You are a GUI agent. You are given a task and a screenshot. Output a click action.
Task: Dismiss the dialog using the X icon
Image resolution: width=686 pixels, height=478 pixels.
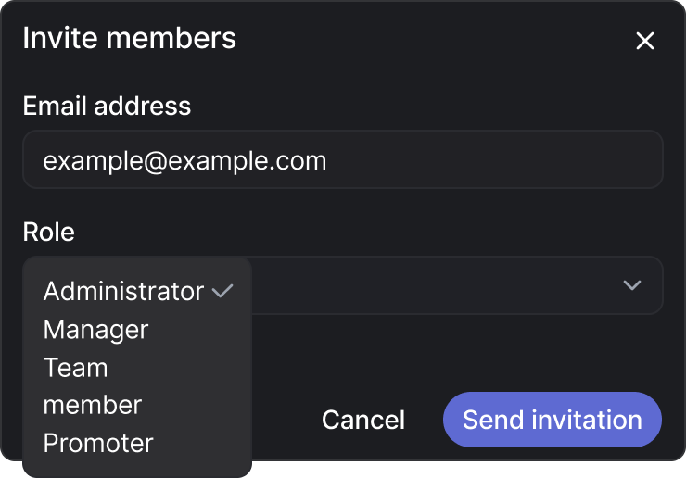[x=644, y=41]
